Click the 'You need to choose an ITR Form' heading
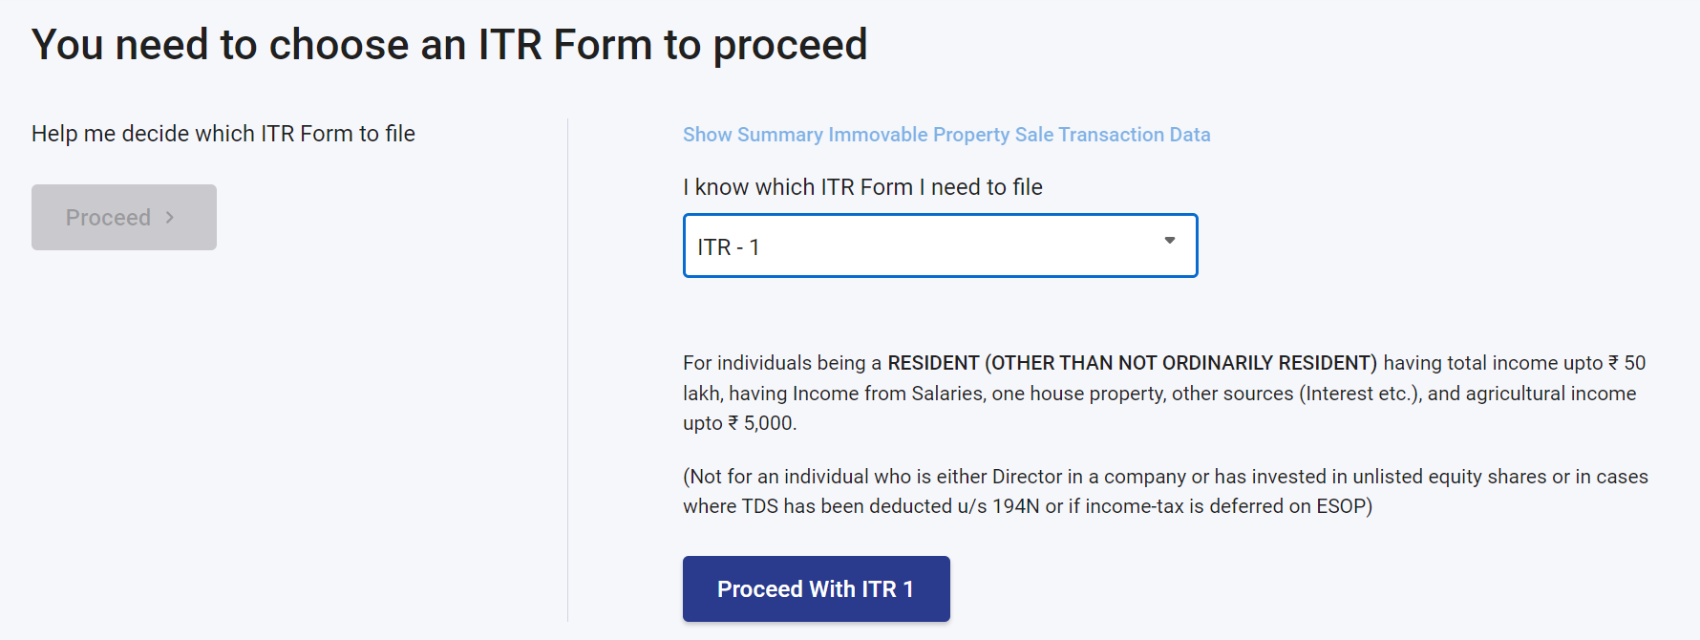1700x640 pixels. point(449,45)
